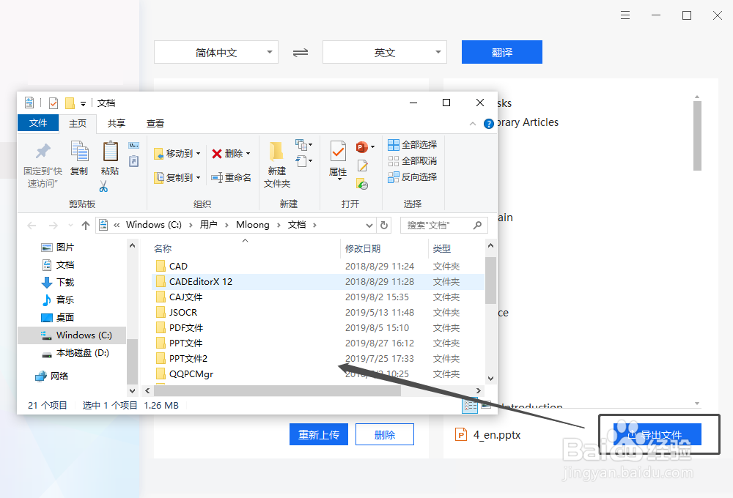Open the 文件 (File) menu
Viewport: 733px width, 498px height.
pyautogui.click(x=38, y=123)
